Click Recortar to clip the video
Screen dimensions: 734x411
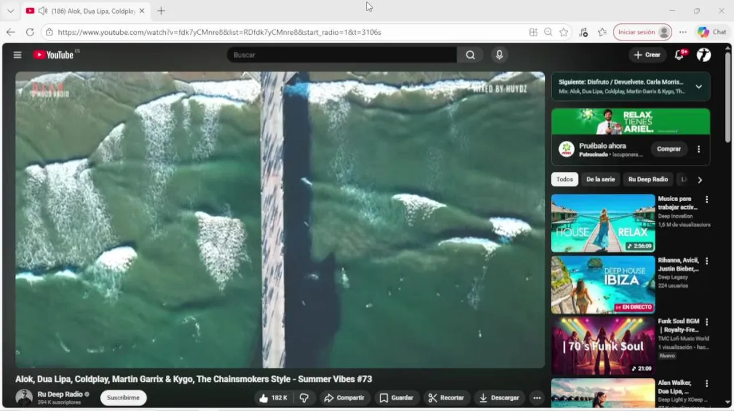pyautogui.click(x=446, y=398)
